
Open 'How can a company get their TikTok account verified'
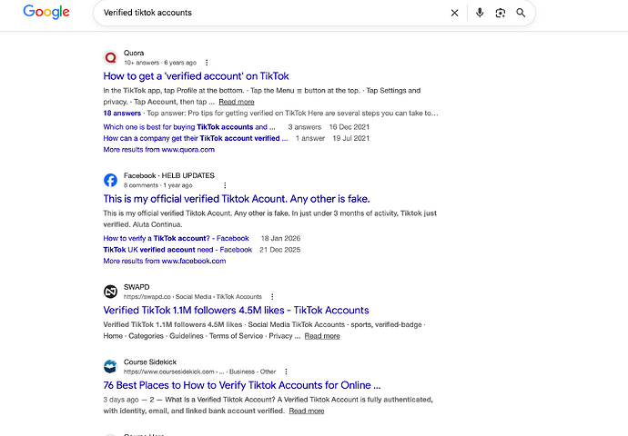pyautogui.click(x=196, y=138)
